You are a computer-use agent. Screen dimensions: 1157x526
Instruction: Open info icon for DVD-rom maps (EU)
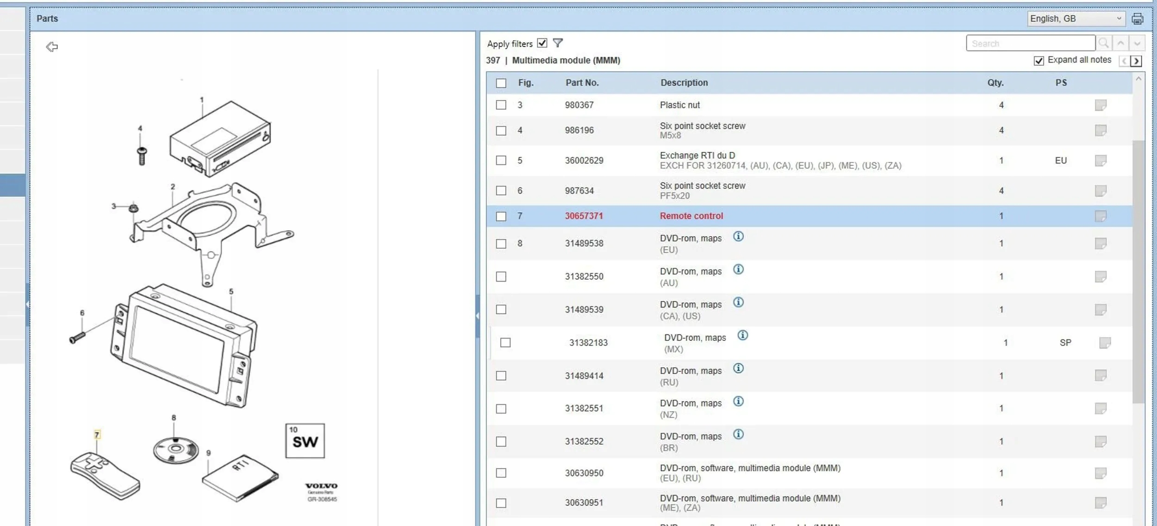click(x=738, y=237)
